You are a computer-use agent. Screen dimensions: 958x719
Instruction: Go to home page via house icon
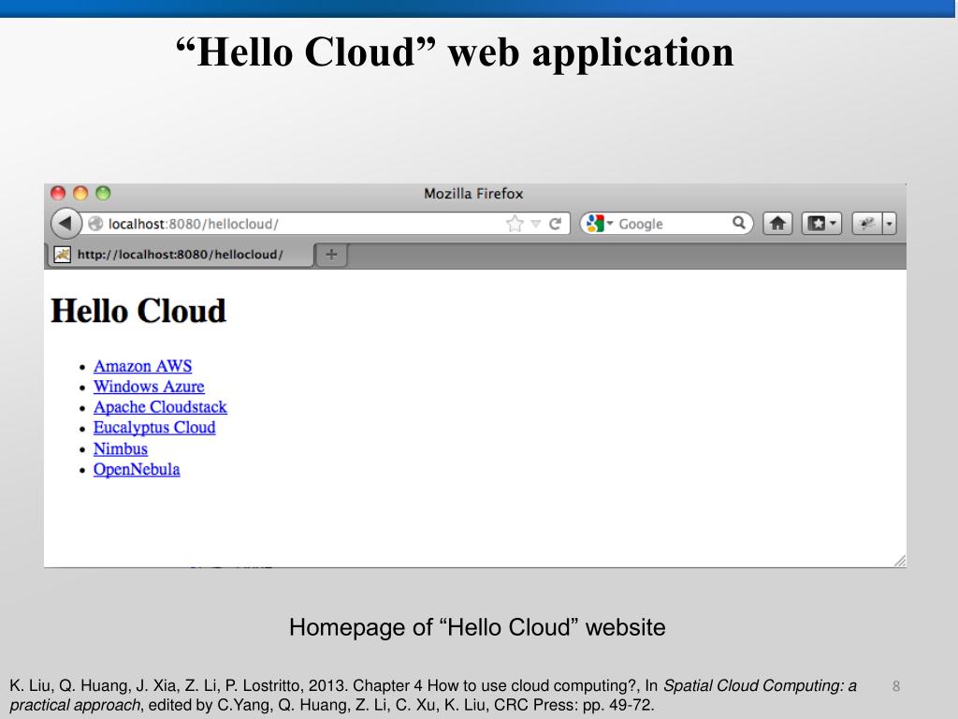click(777, 224)
